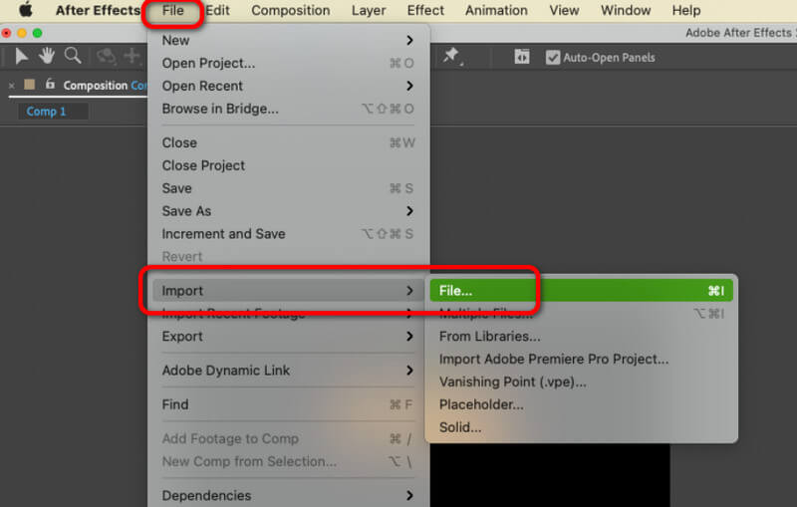Select the Zoom magnifier tool
Screen dimensions: 797x507
[x=73, y=57]
